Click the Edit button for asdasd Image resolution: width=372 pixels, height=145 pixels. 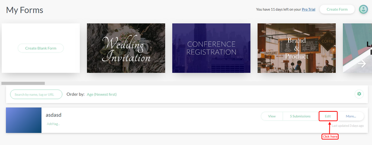click(328, 116)
